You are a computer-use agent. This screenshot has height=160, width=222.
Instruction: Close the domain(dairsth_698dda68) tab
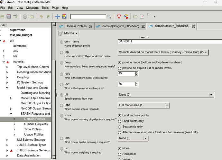pyautogui.click(x=193, y=26)
